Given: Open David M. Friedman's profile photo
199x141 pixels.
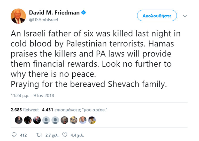Looking at the screenshot, I should click(x=18, y=16).
